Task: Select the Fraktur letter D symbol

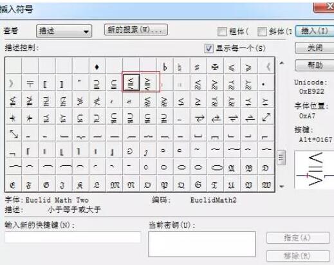Action: 265,168
